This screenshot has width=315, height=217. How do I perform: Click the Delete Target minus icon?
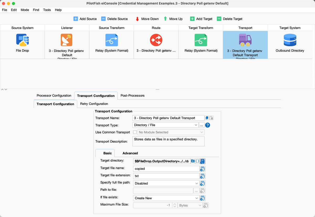pyautogui.click(x=219, y=19)
